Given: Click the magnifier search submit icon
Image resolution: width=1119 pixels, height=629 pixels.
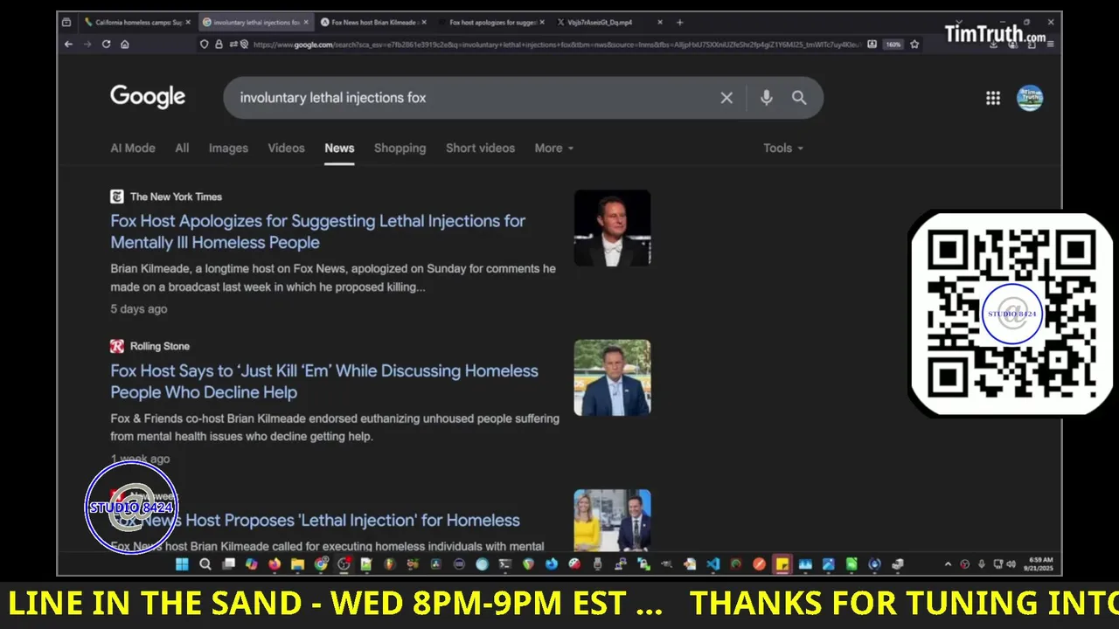Looking at the screenshot, I should (x=799, y=98).
